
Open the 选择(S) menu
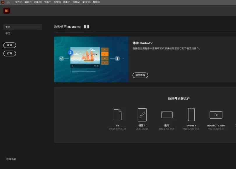tap(57, 2)
